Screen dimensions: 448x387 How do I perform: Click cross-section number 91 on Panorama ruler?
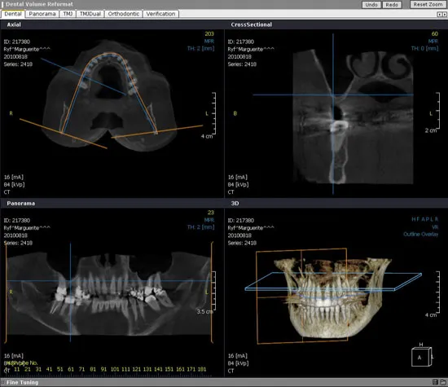(103, 369)
